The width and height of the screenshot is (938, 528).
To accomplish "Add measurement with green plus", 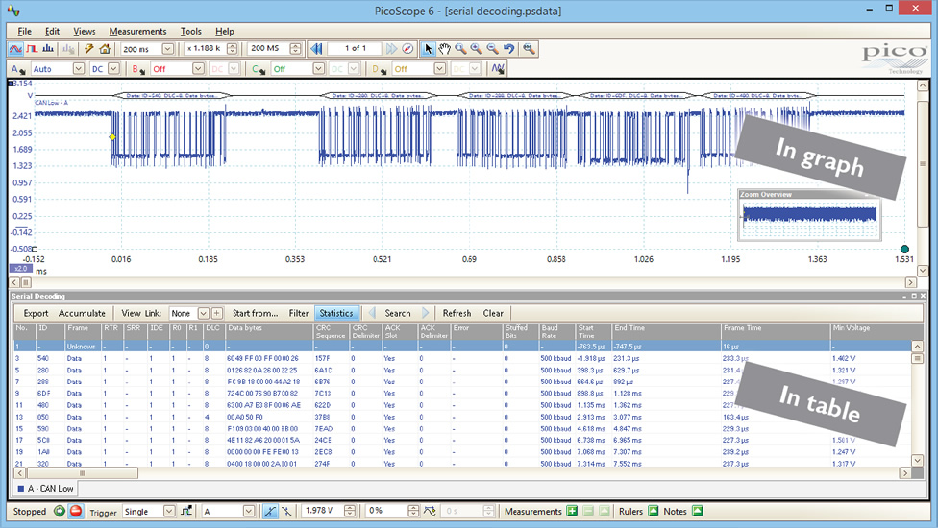I will (x=572, y=511).
